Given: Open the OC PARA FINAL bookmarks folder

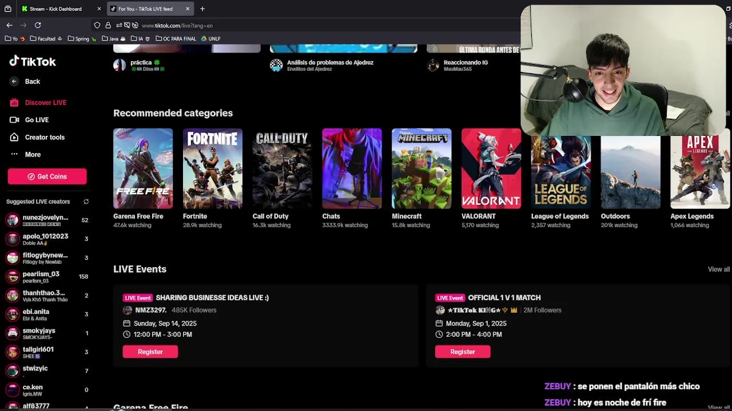Looking at the screenshot, I should 176,39.
